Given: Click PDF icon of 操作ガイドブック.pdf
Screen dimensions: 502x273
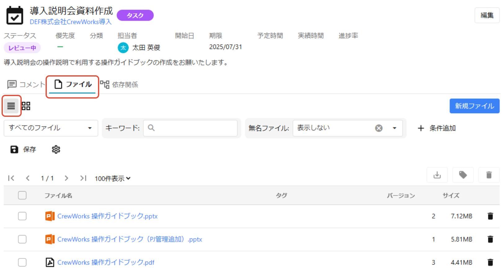Looking at the screenshot, I should [50, 262].
